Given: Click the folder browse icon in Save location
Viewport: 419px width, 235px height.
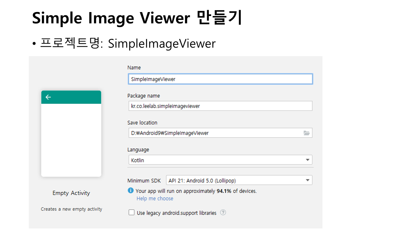Looking at the screenshot, I should click(x=306, y=133).
